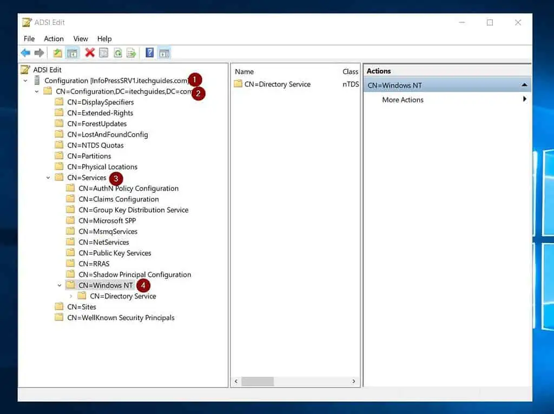The image size is (554, 414).
Task: Select CN=Shadow Principal Configuration node
Action: [x=135, y=274]
